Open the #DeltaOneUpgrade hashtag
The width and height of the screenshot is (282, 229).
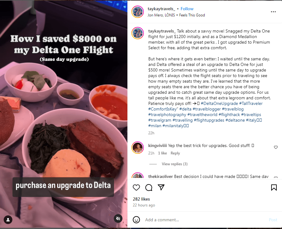[x=219, y=104]
